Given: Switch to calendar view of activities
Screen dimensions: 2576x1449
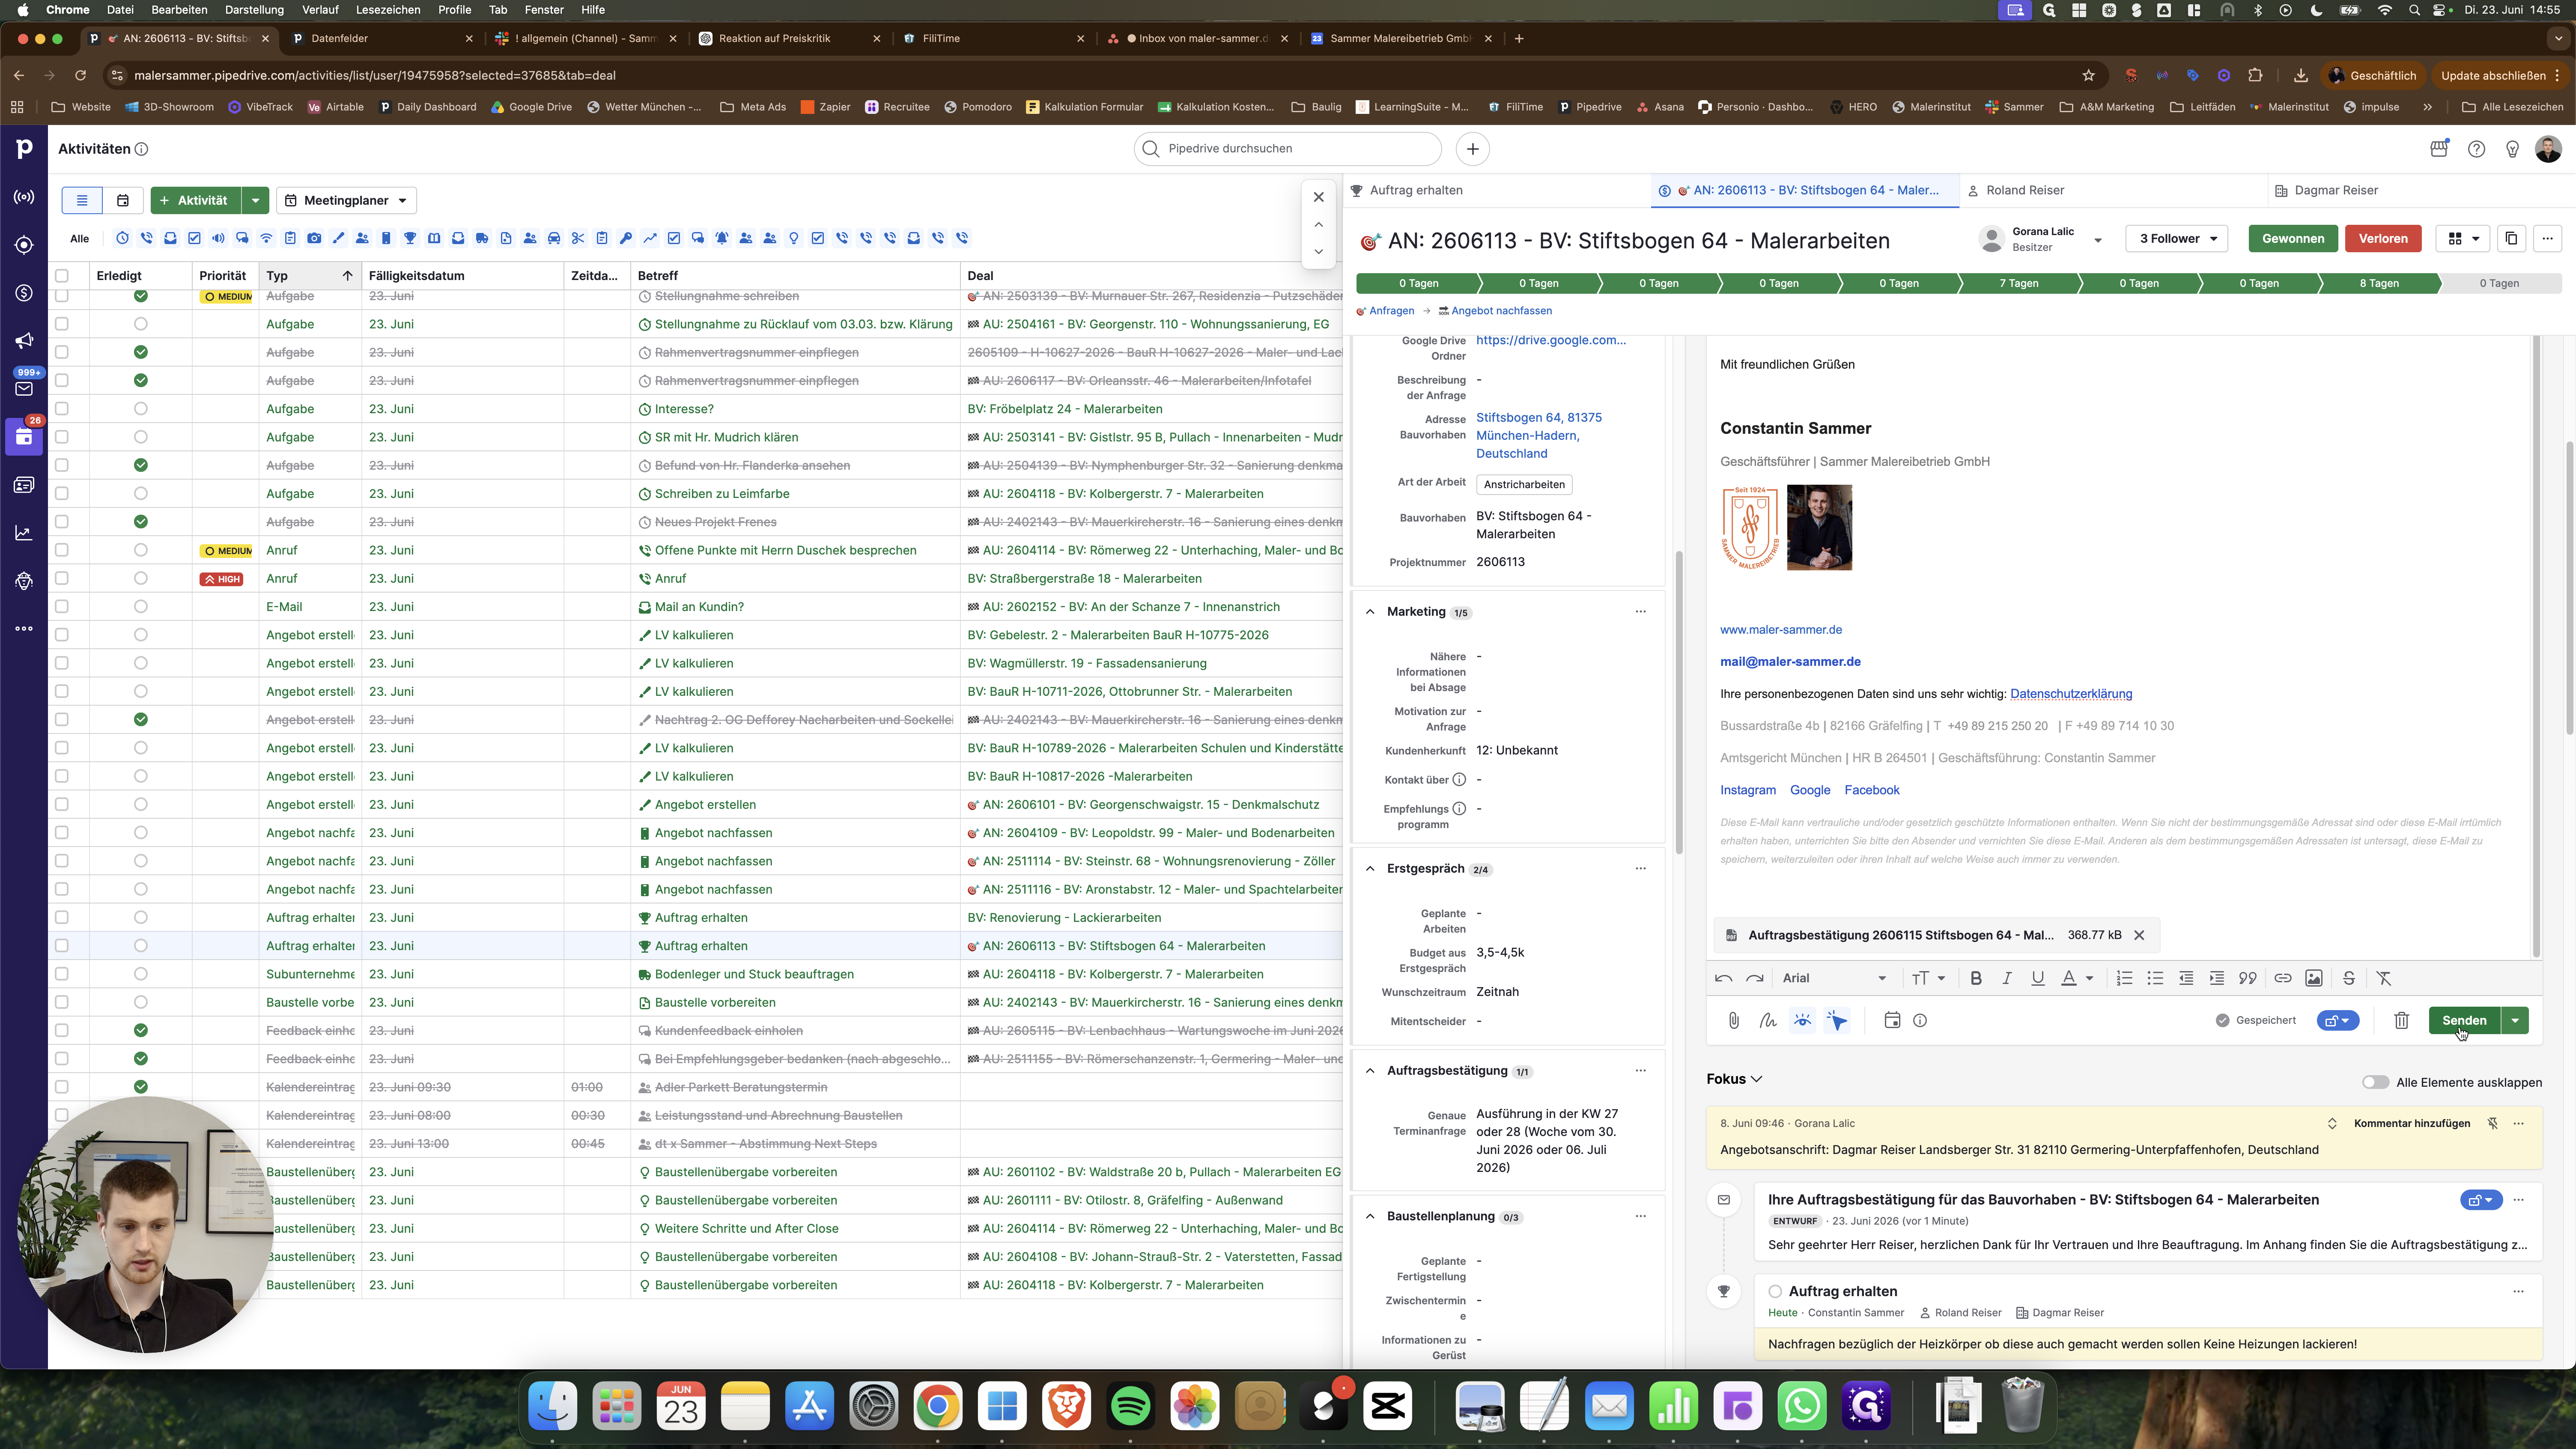Looking at the screenshot, I should point(122,200).
